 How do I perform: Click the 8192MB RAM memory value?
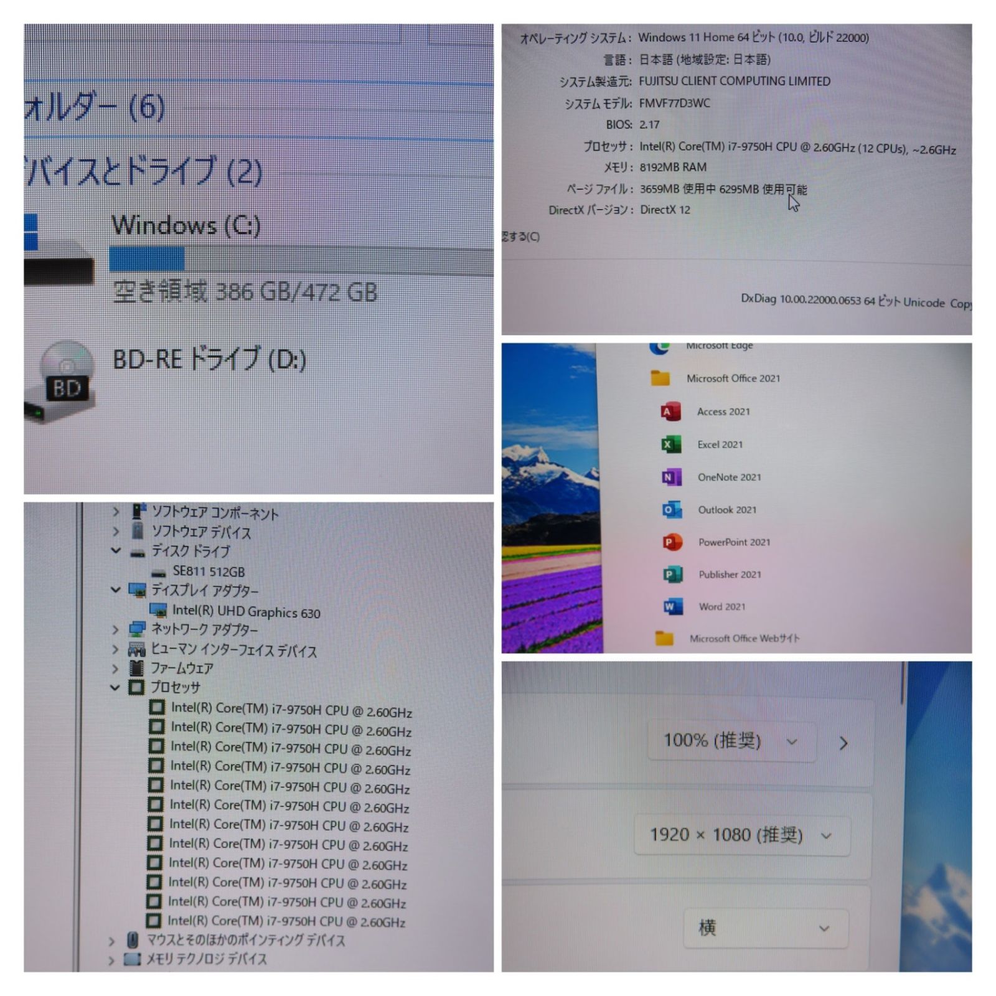[x=673, y=167]
